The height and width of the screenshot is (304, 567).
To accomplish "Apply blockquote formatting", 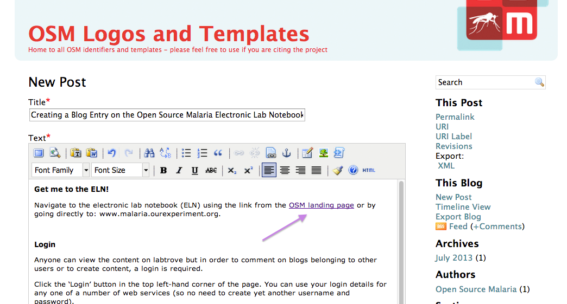I will point(218,153).
